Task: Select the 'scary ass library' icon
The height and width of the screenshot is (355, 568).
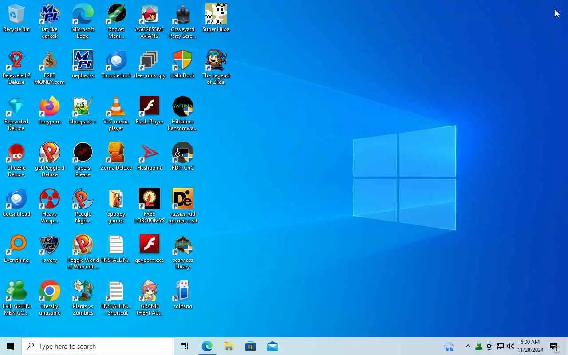Action: [183, 252]
